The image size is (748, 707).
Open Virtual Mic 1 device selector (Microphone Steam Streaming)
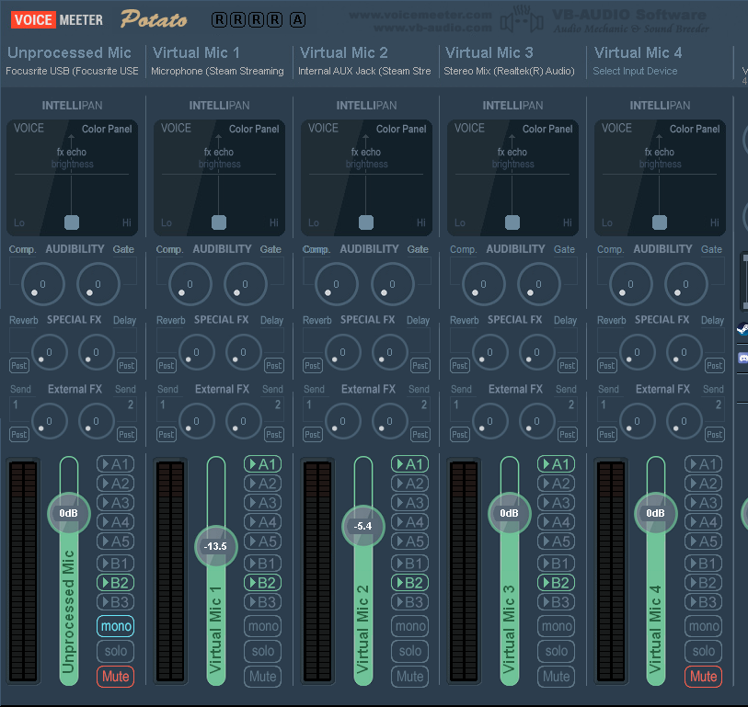pyautogui.click(x=217, y=71)
